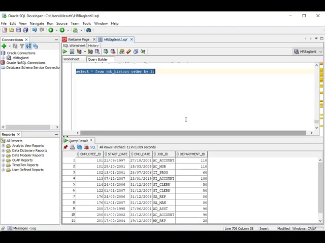Click the DEPARTMENT_ID column header
This screenshot has height=243, width=325.
[192, 154]
